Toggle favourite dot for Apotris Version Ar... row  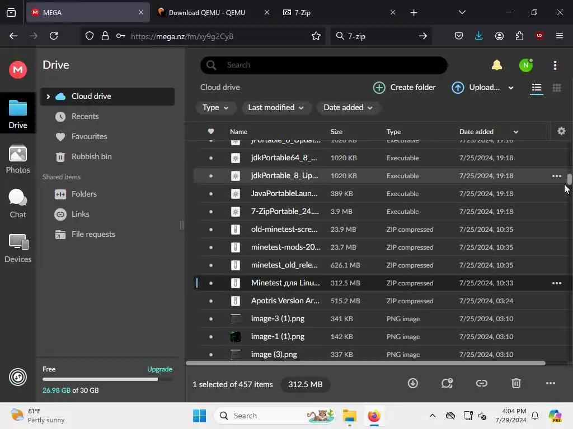click(211, 301)
